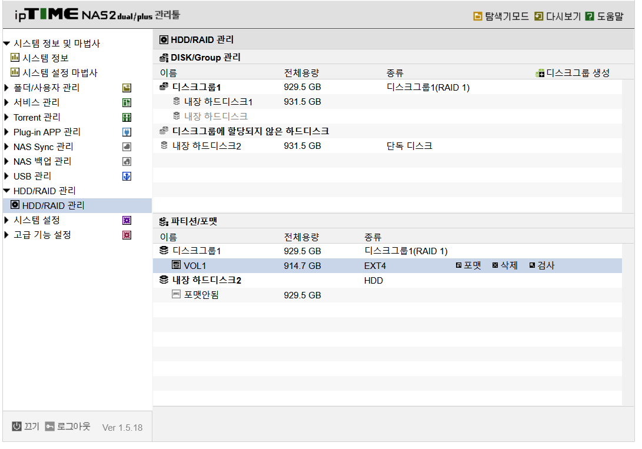The width and height of the screenshot is (642, 449).
Task: Click the 내장 하드디스크2 icon in partition list
Action: click(x=164, y=280)
